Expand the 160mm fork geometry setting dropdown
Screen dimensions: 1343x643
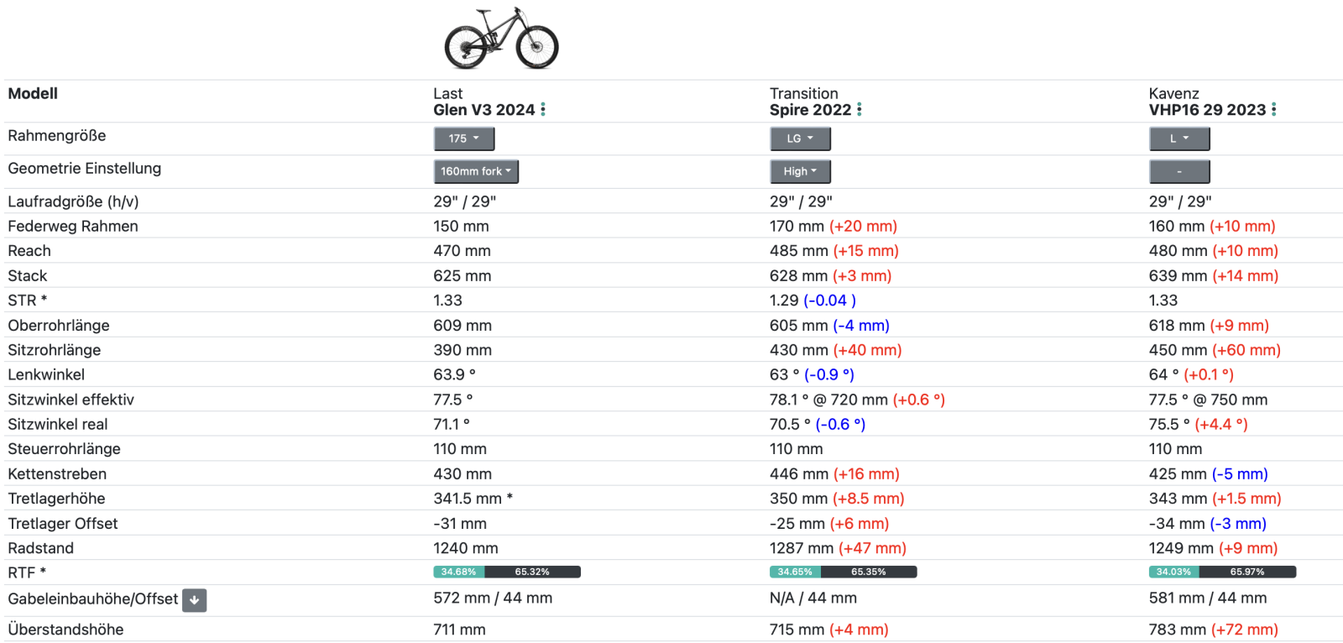coord(476,171)
